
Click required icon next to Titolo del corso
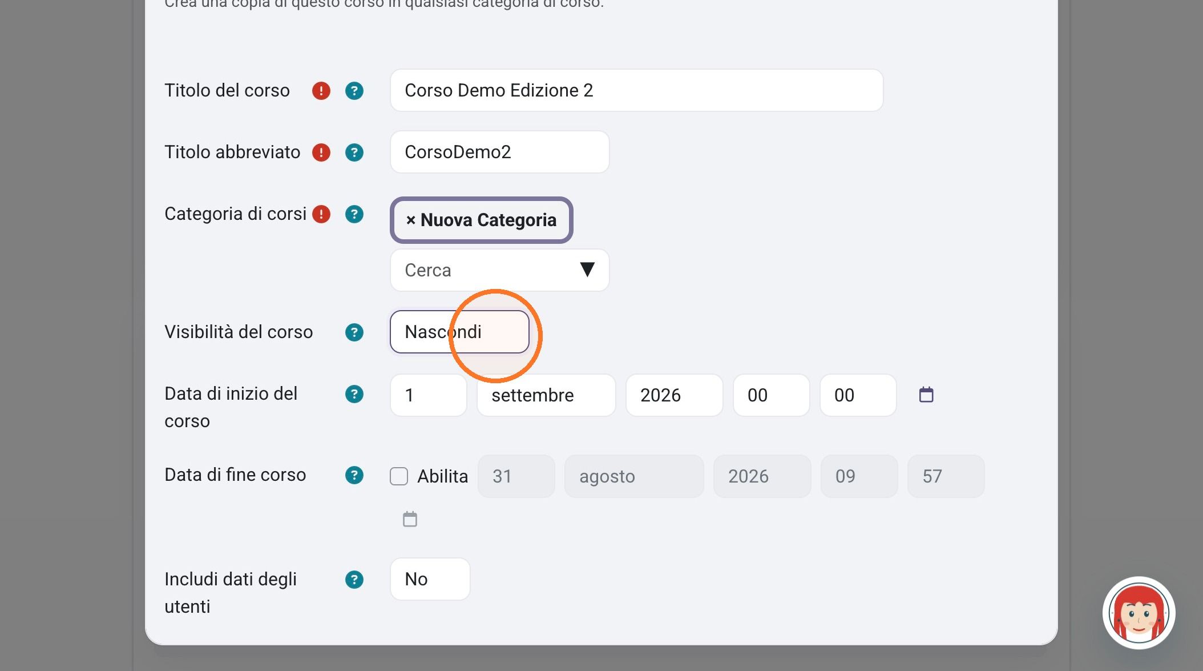click(x=321, y=91)
